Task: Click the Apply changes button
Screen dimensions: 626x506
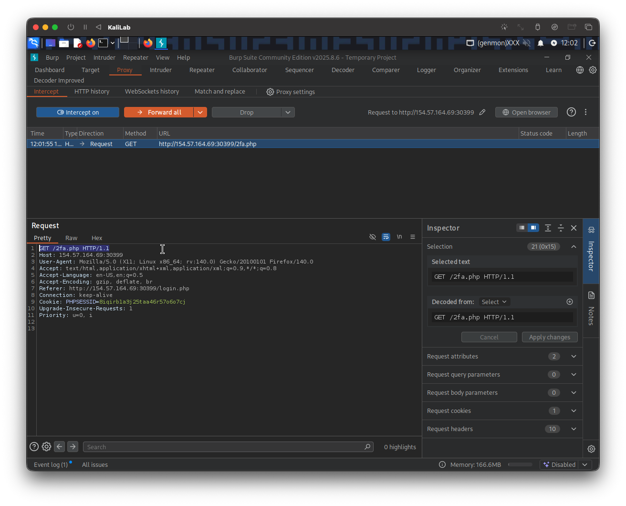Action: (550, 337)
